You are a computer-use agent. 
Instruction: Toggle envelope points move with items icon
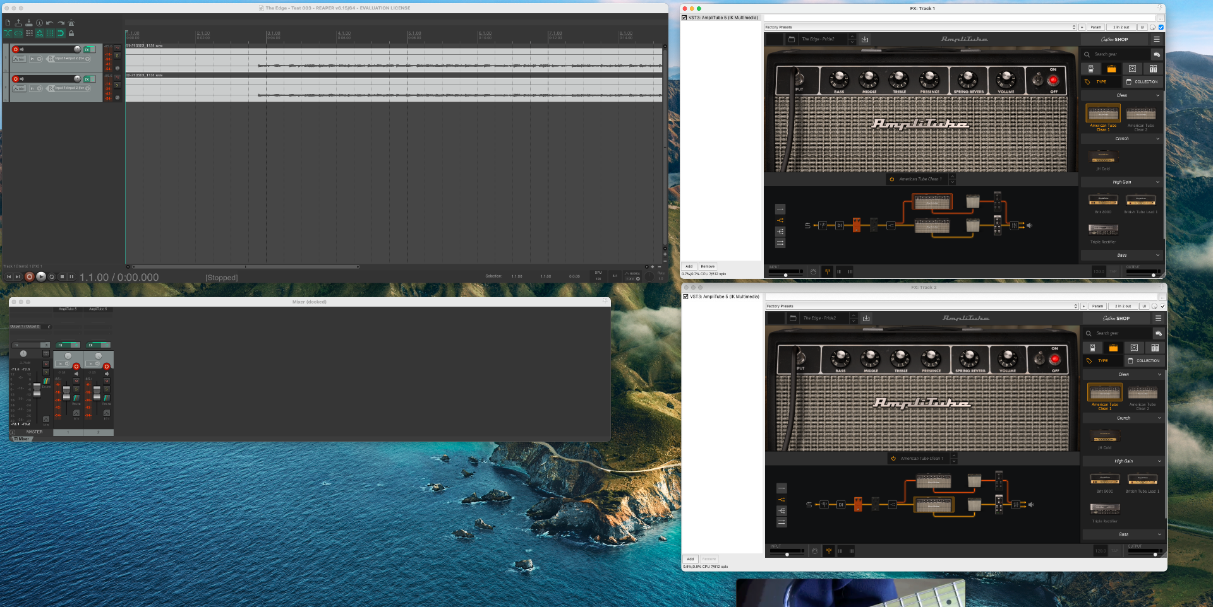pyautogui.click(x=39, y=33)
